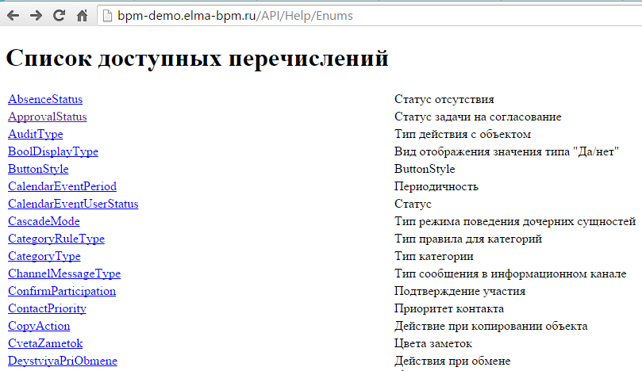Select the ConfirmParticipation link
The image size is (642, 371).
pyautogui.click(x=62, y=291)
